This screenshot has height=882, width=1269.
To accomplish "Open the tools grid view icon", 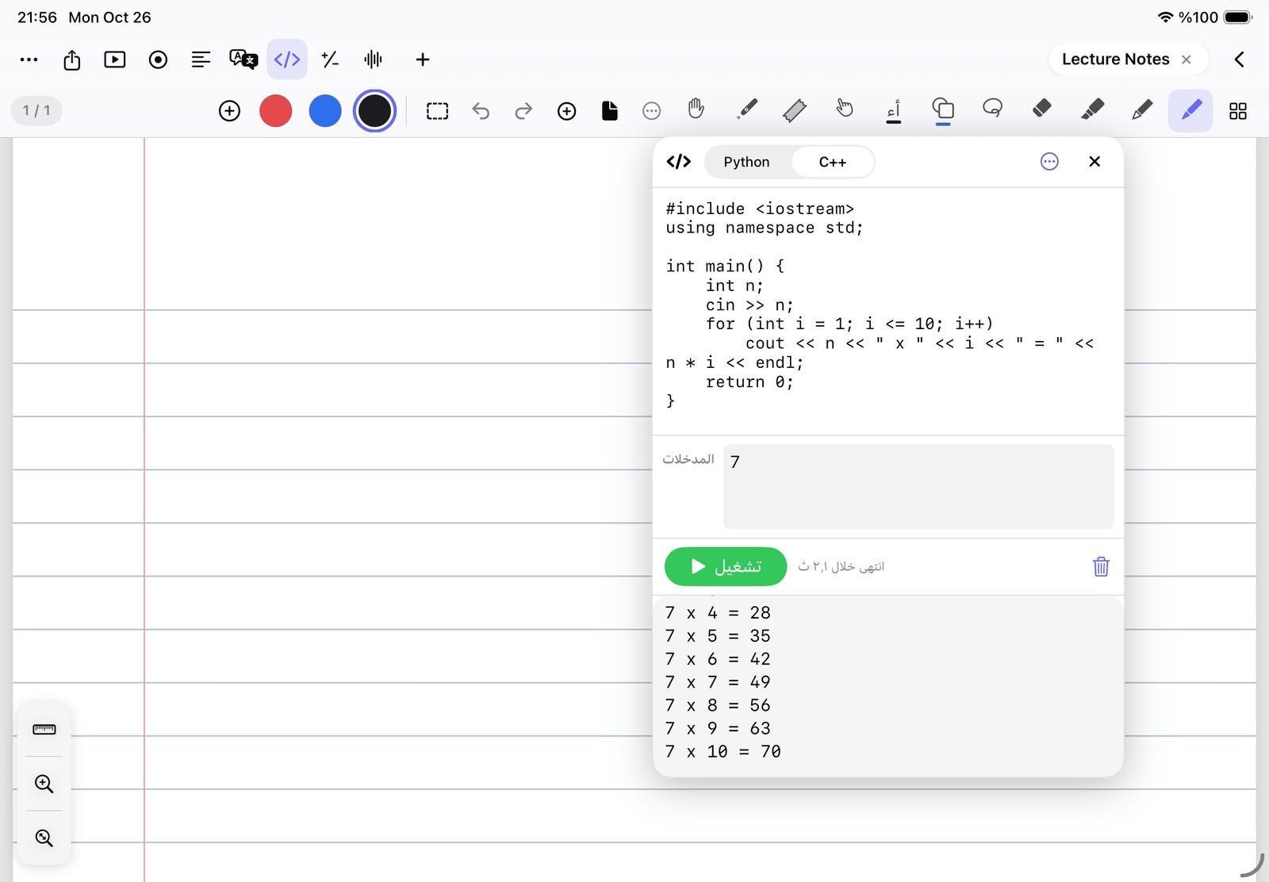I will point(1238,111).
